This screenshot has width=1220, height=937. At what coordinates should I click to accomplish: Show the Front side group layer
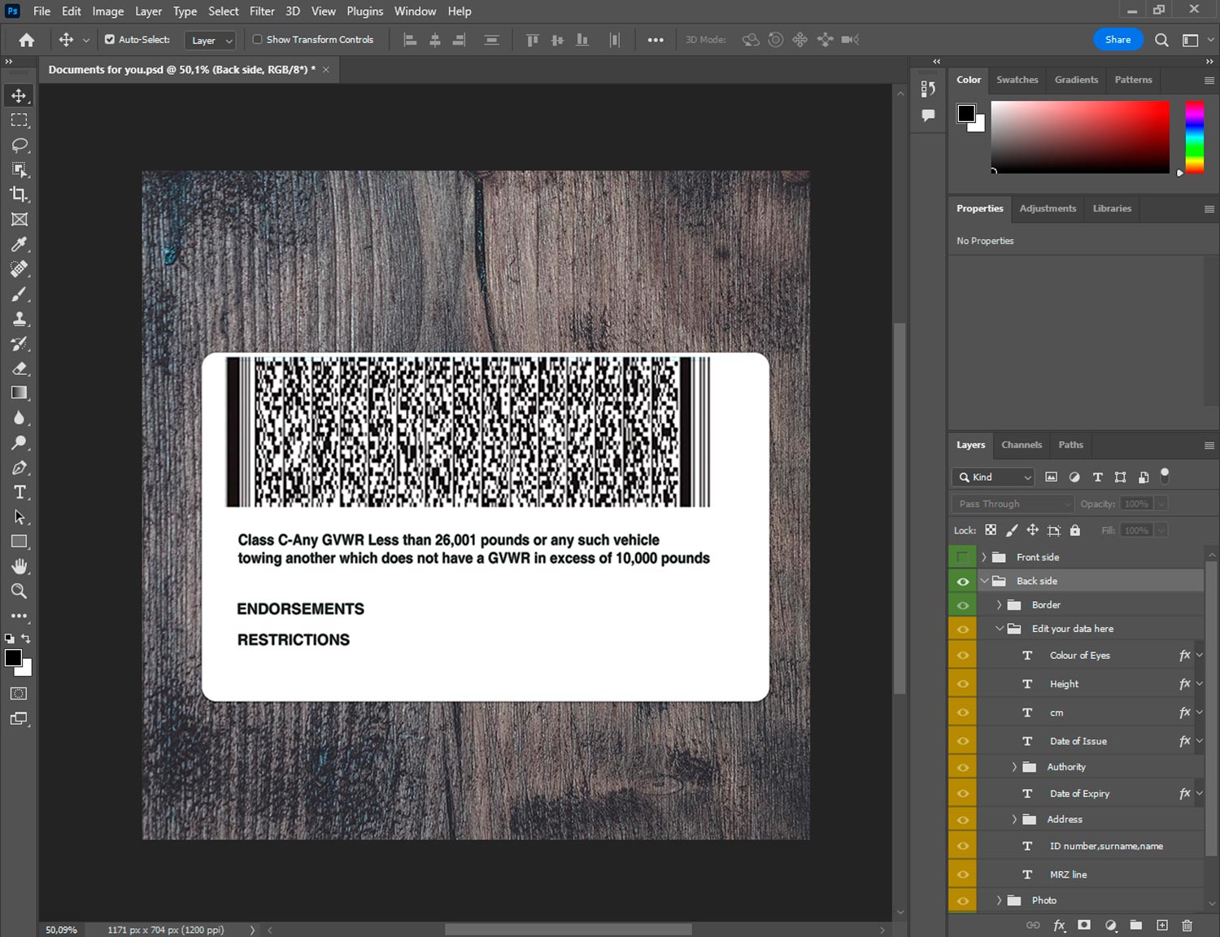962,557
